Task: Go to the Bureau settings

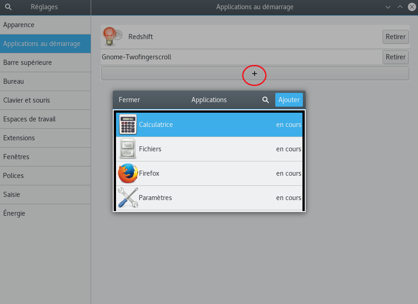Action: (45, 81)
